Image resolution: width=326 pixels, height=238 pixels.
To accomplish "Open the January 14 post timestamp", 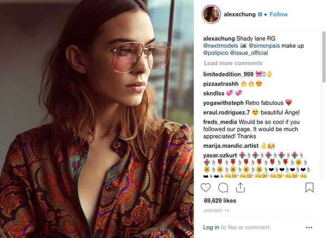I will [215, 210].
